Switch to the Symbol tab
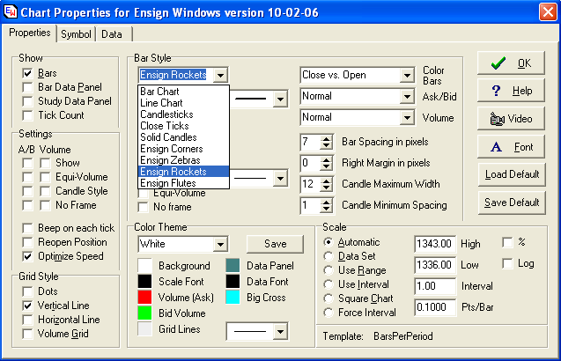 coord(77,34)
